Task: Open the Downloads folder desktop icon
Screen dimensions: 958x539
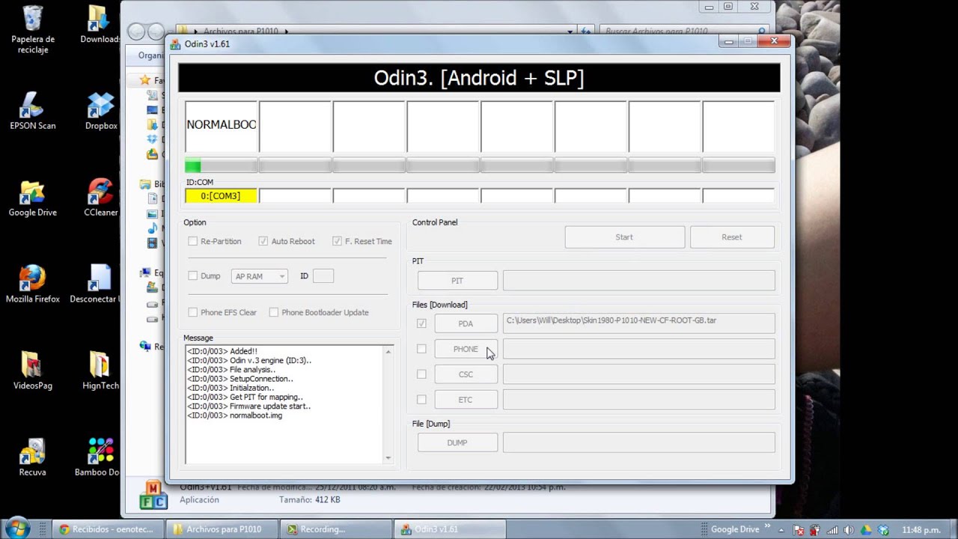Action: 99,25
